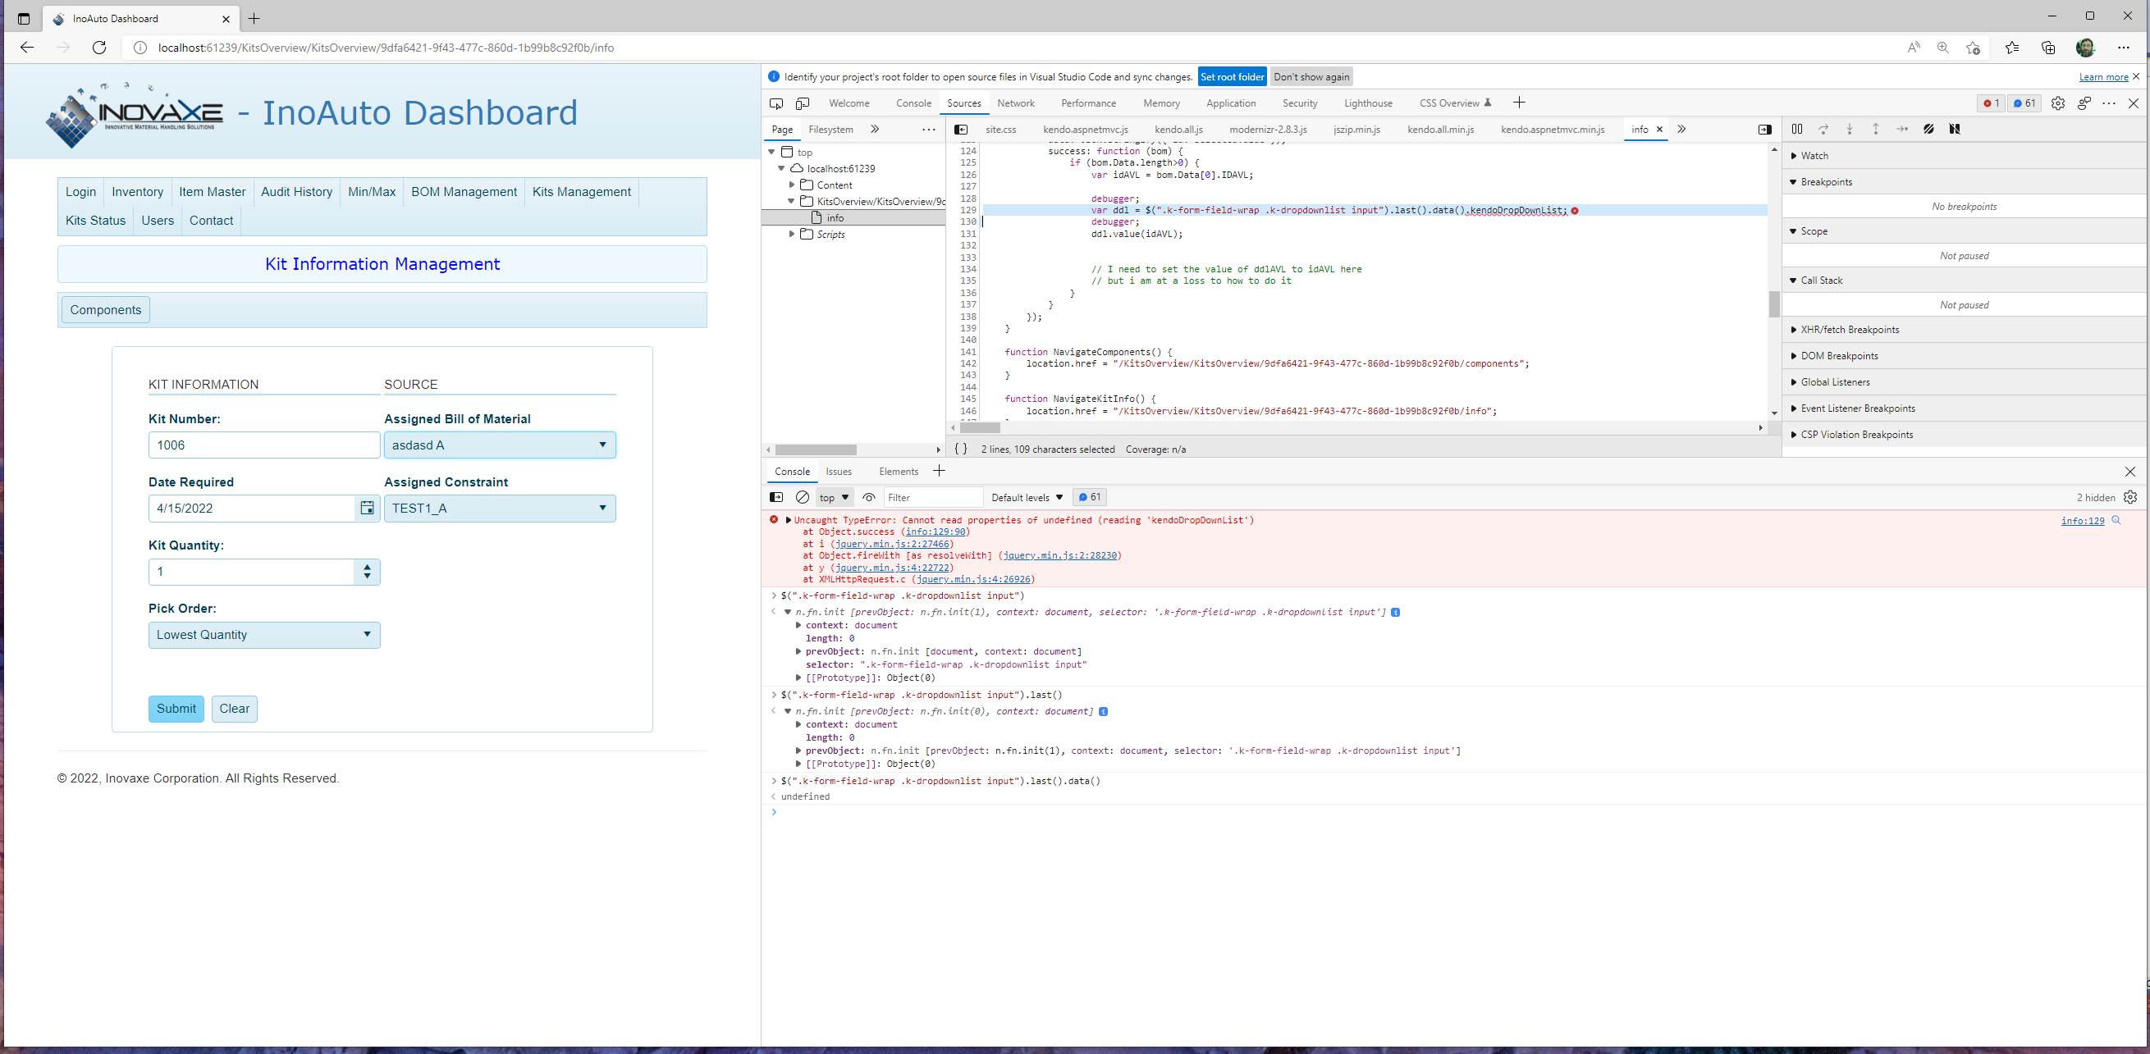
Task: Click the pause script execution icon
Action: [1797, 130]
